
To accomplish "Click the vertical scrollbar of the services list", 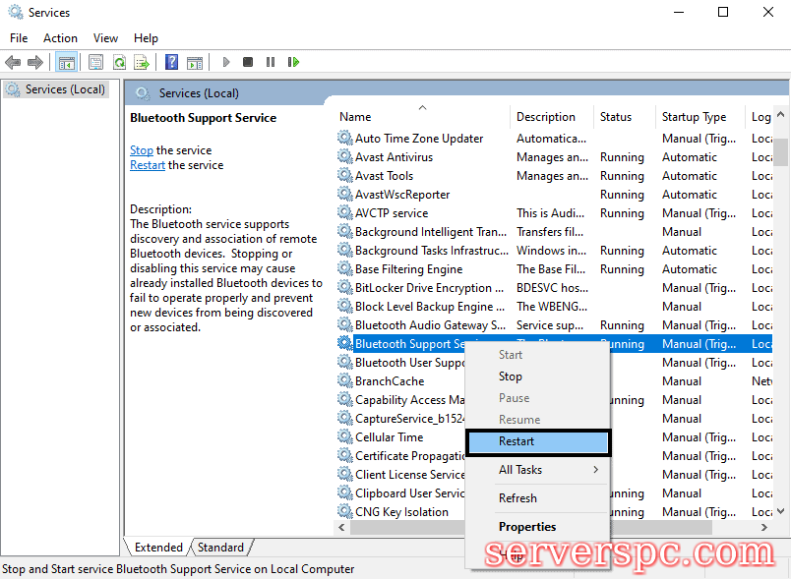I will pyautogui.click(x=780, y=295).
